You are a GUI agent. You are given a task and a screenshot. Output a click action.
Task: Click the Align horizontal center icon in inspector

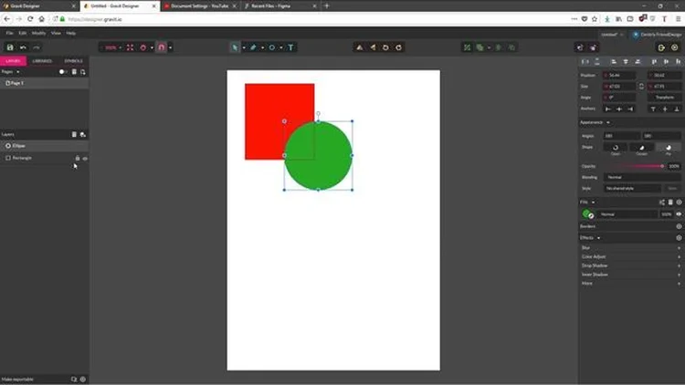tap(626, 62)
